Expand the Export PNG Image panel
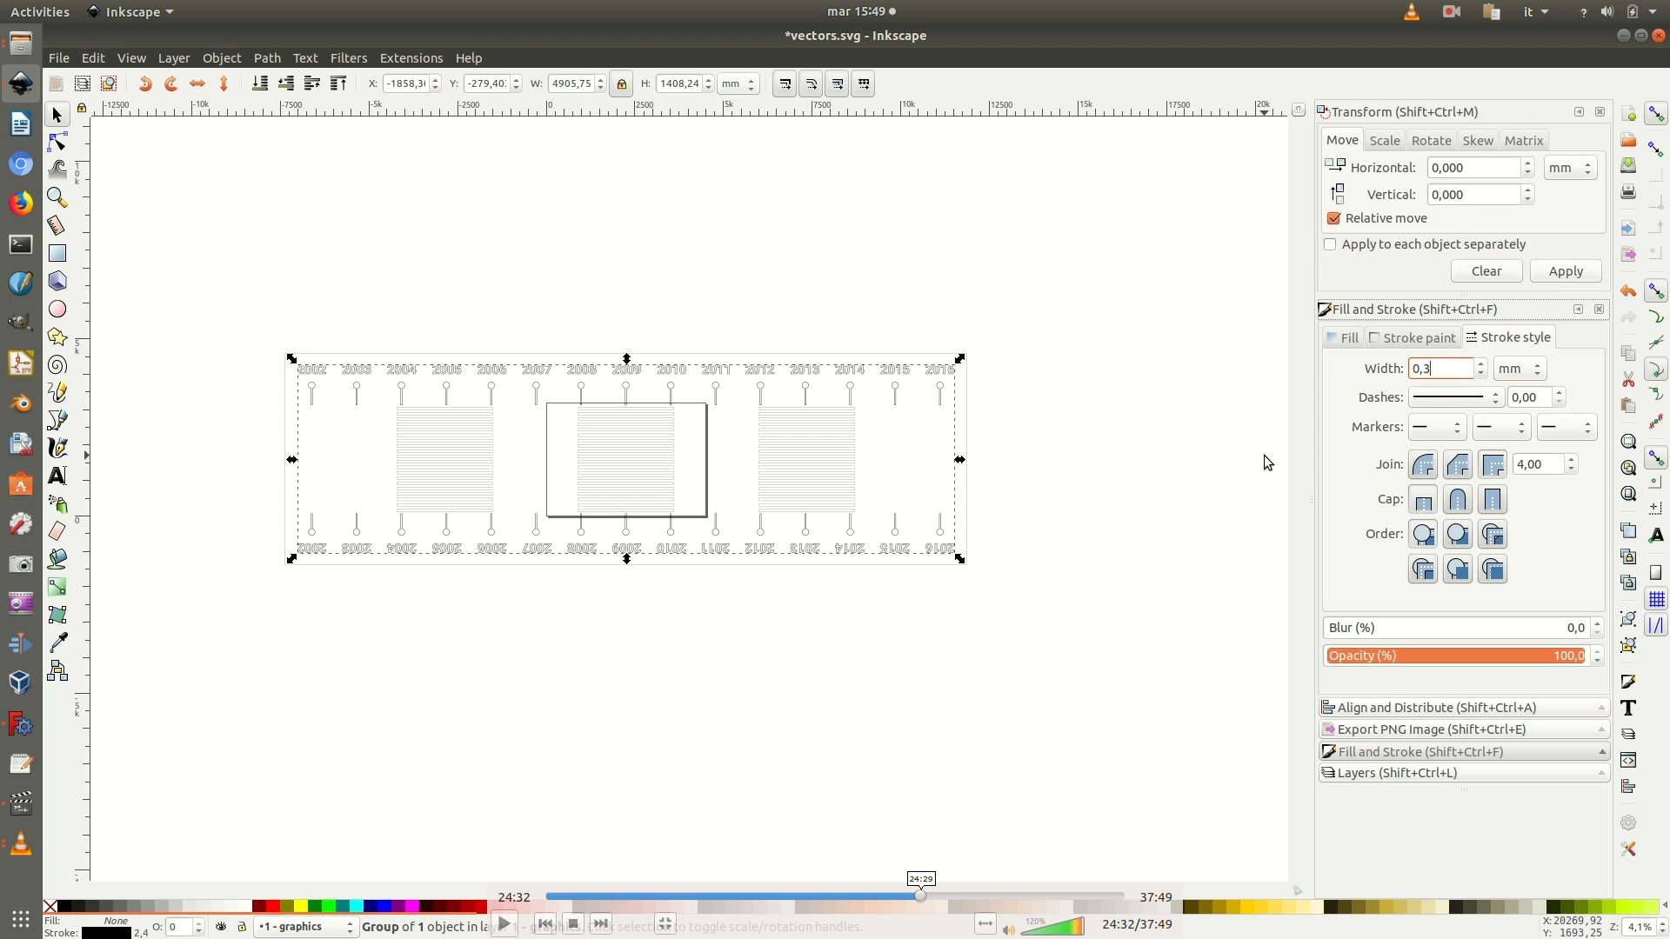Screen dimensions: 1670x939 click(x=1465, y=729)
